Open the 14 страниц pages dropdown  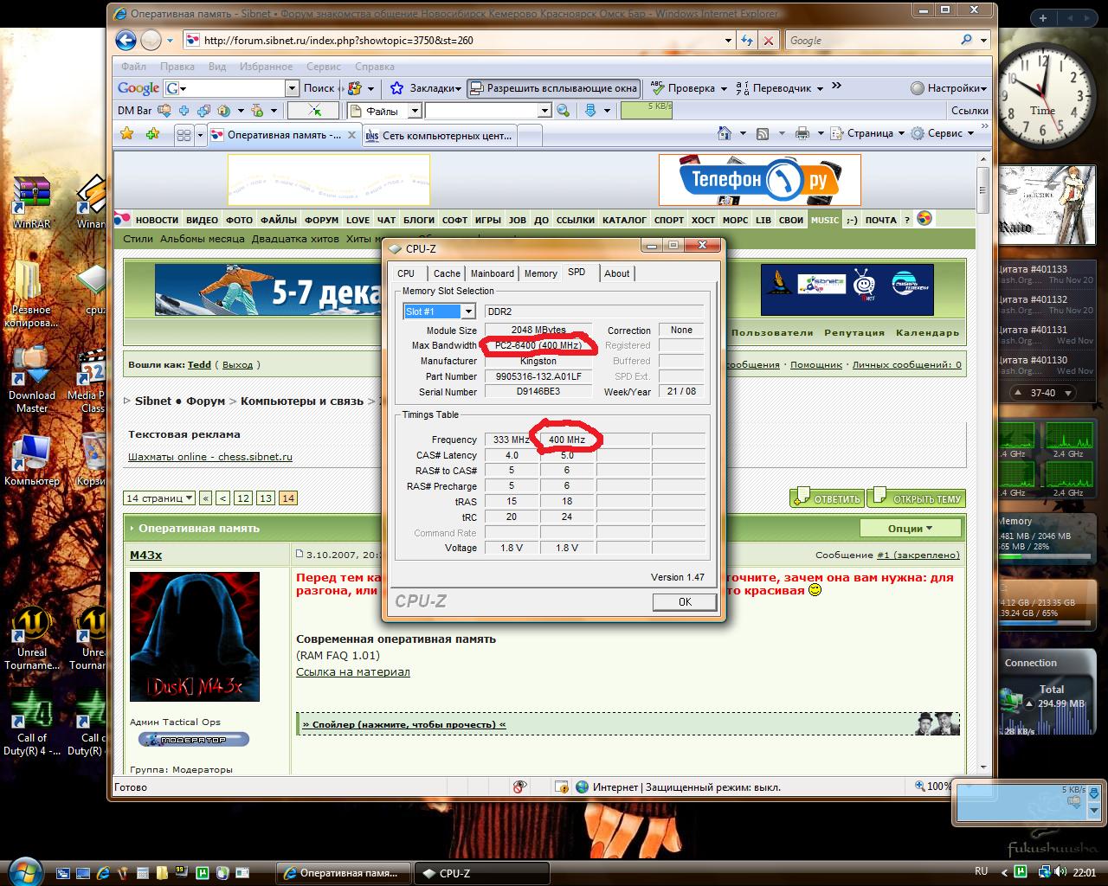tap(159, 498)
